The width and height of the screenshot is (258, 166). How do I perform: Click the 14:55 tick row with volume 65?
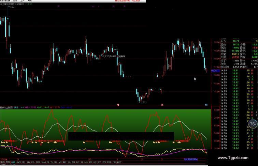239,94
